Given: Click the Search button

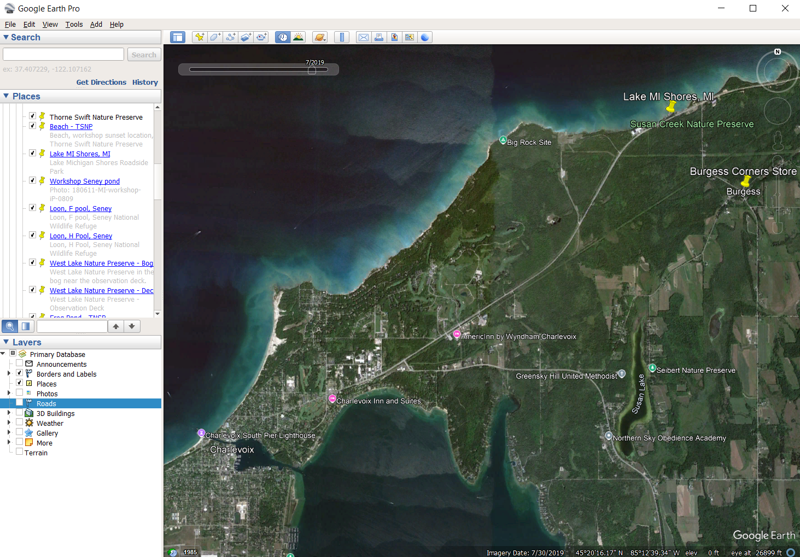Looking at the screenshot, I should 144,55.
